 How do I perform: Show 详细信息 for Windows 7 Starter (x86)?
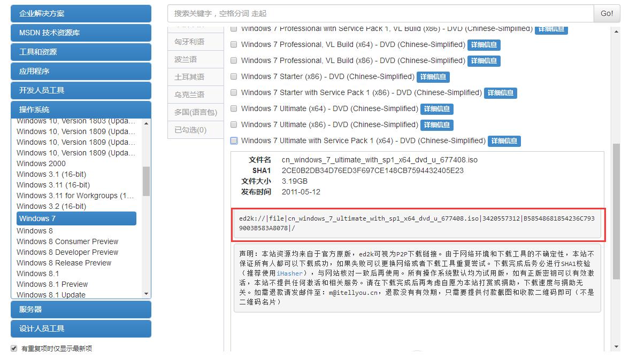[x=433, y=77]
